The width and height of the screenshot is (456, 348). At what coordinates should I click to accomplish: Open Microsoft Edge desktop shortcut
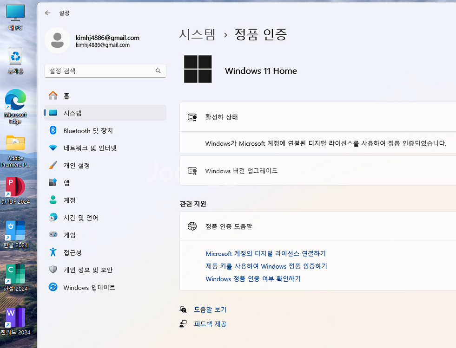[15, 107]
